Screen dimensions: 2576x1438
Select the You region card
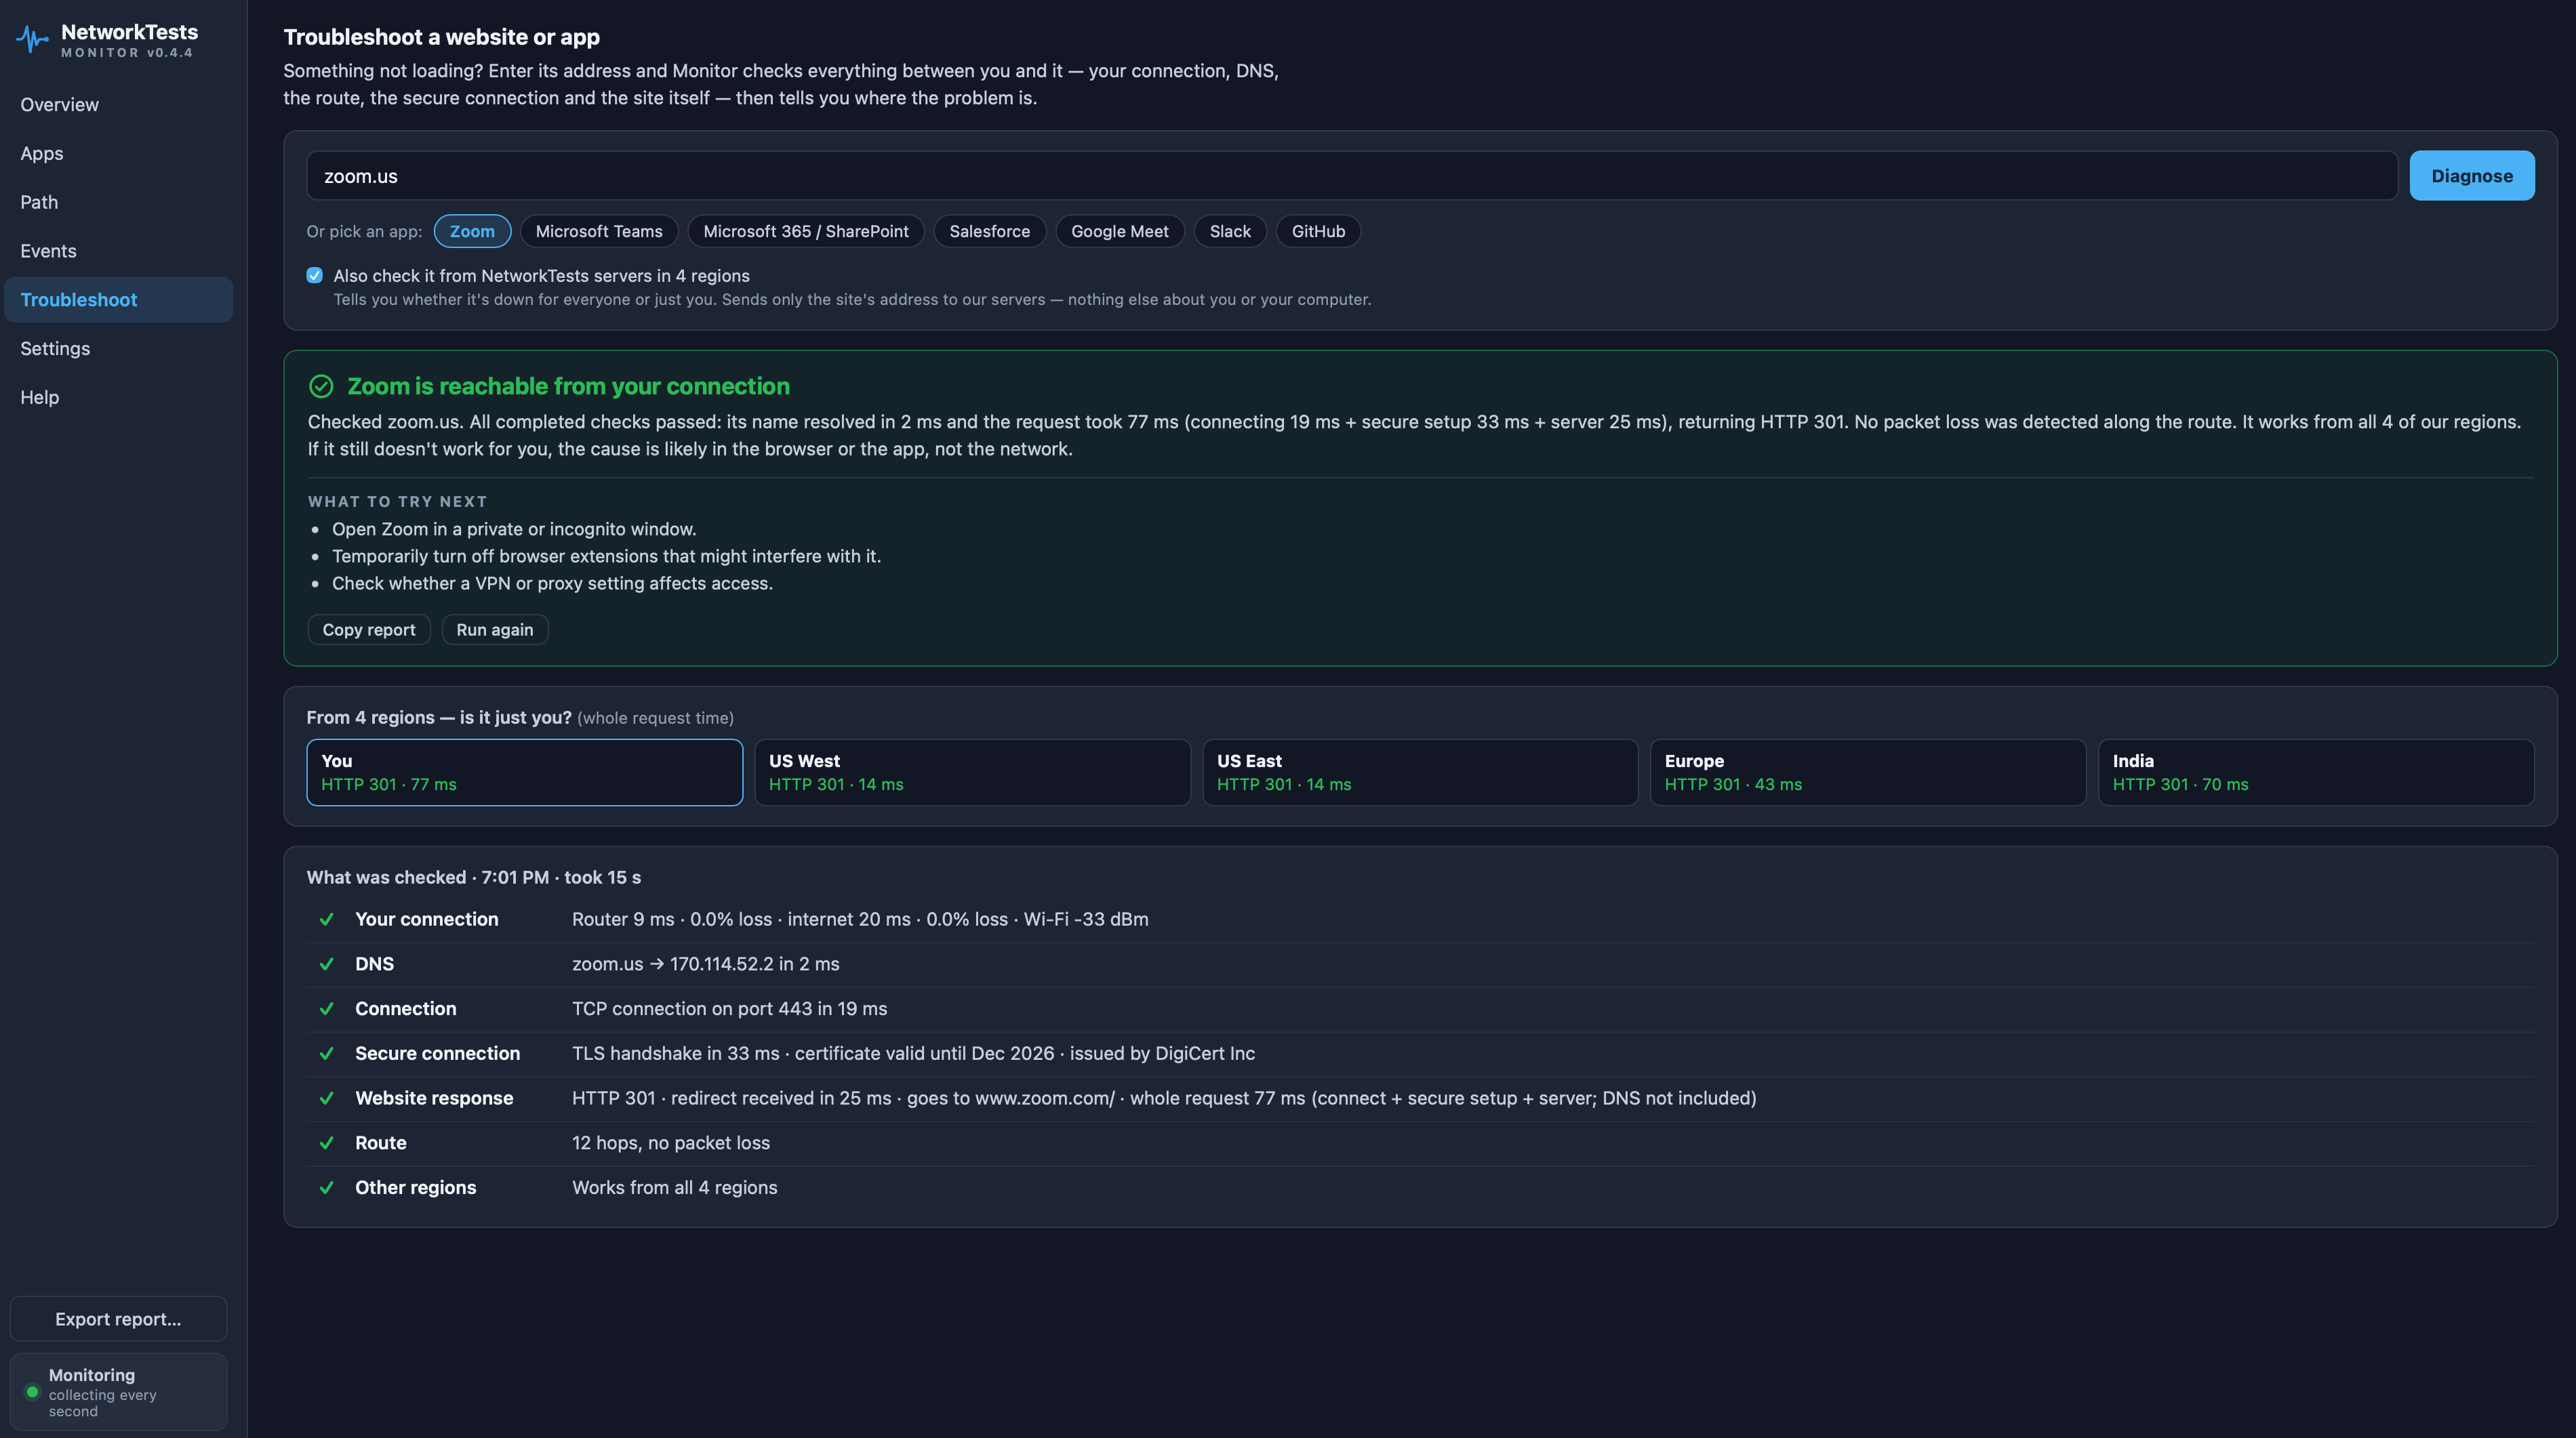(x=525, y=772)
